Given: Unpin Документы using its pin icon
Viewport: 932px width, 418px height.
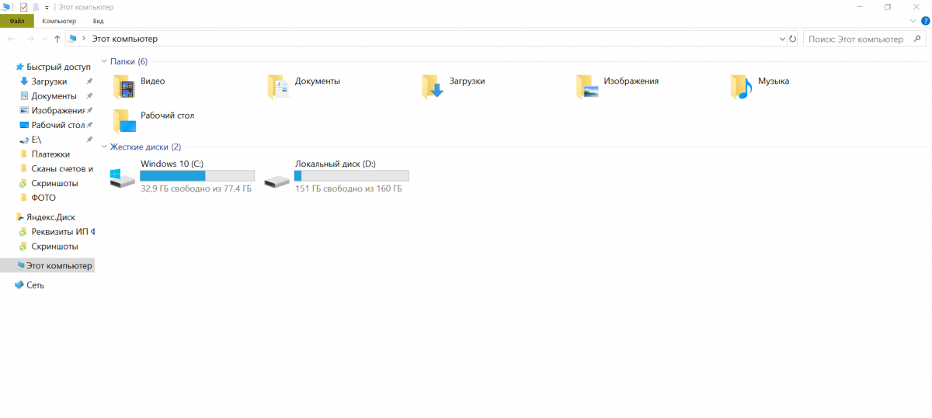Looking at the screenshot, I should pos(89,96).
